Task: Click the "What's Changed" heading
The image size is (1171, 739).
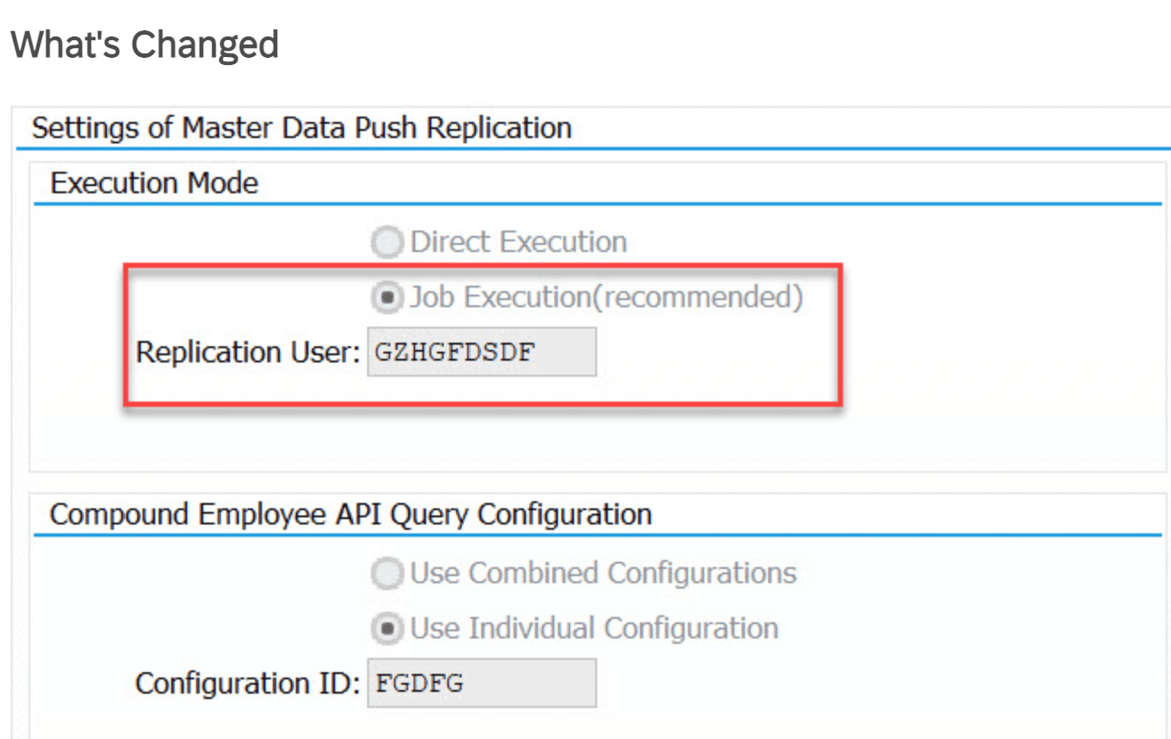Action: [x=144, y=45]
